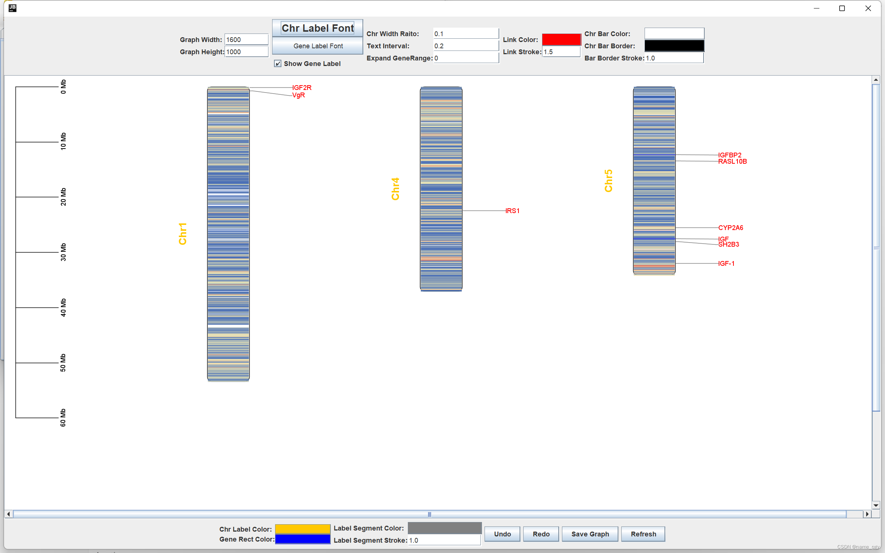
Task: Change the Chr Bar Color swatch
Action: [674, 34]
